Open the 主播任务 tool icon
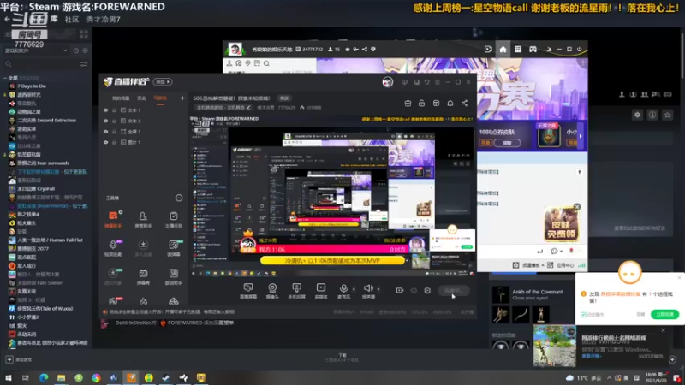The image size is (685, 385). [174, 219]
